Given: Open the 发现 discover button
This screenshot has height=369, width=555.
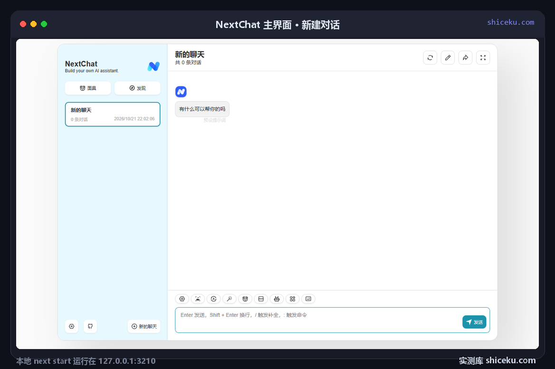Looking at the screenshot, I should tap(137, 88).
